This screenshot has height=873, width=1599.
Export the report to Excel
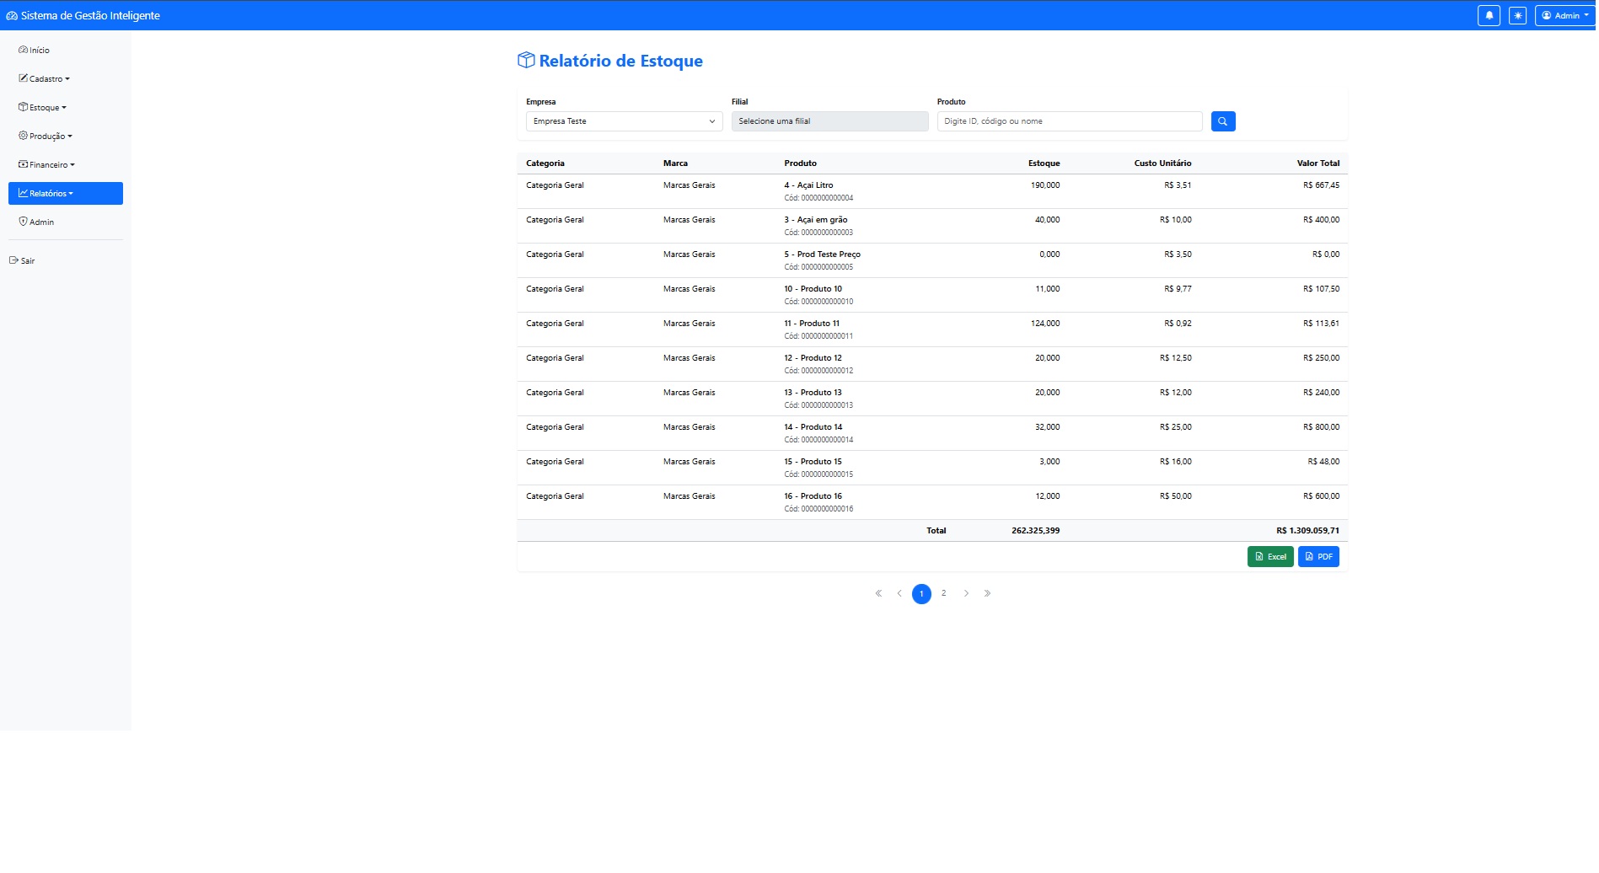(x=1269, y=557)
